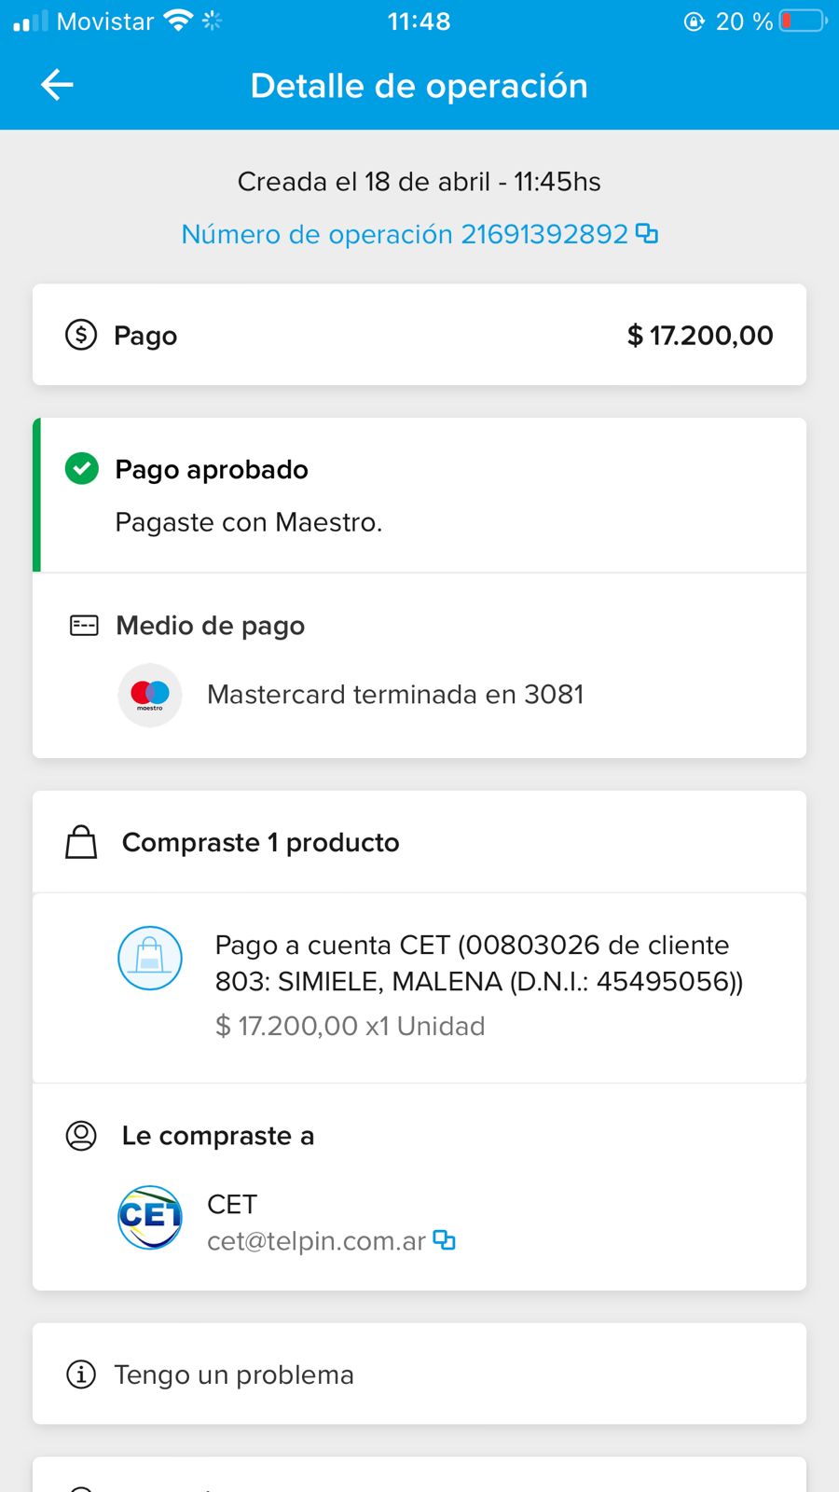Tap the battery indicator in status bar
This screenshot has height=1492, width=839.
tap(803, 21)
